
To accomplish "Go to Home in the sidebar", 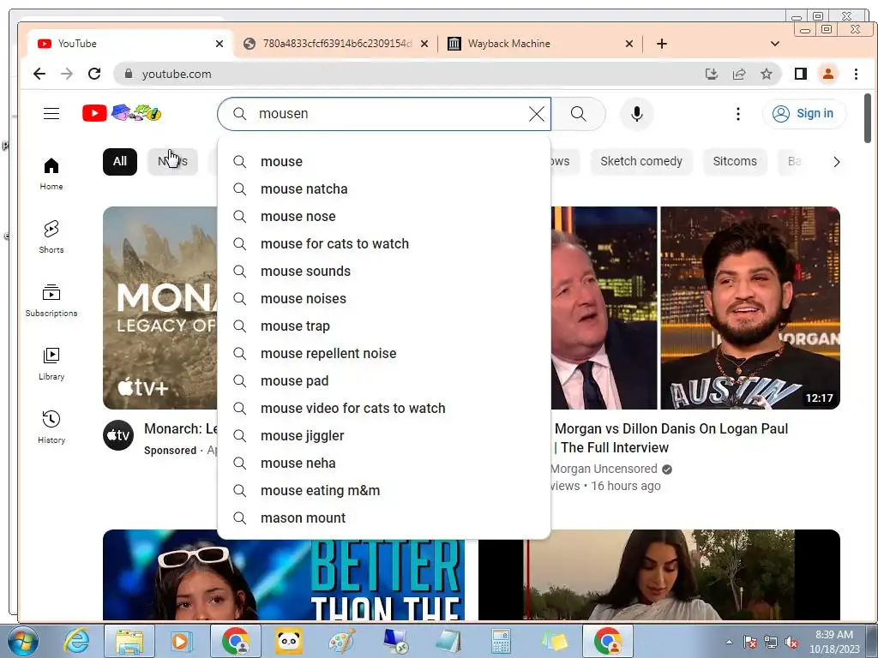I will tap(51, 173).
